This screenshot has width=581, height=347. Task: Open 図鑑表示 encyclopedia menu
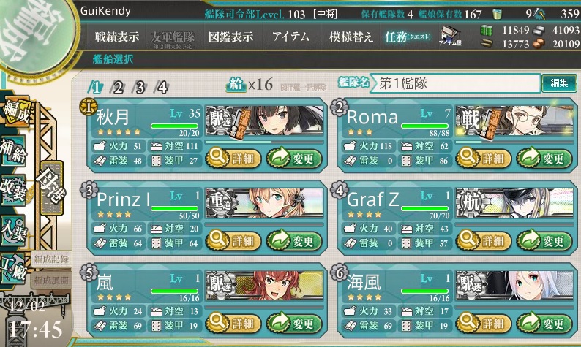click(x=231, y=37)
